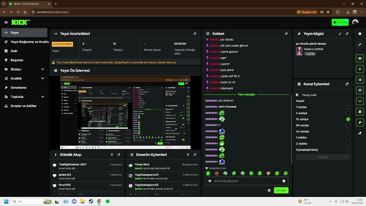Pop out the Yayın bilgisi panel
The height and width of the screenshot is (206, 366).
tap(347, 34)
